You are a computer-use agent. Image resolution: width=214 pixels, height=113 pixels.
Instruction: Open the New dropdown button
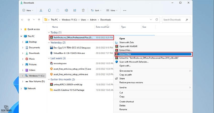click(x=28, y=10)
